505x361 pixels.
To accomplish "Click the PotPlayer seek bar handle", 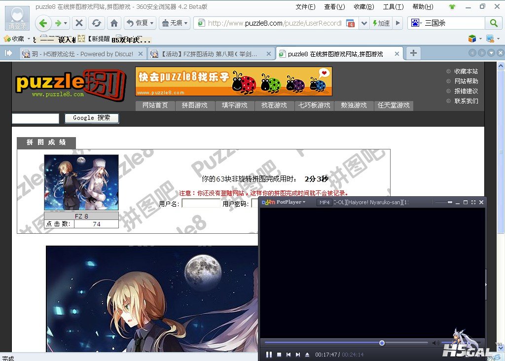I will [382, 343].
